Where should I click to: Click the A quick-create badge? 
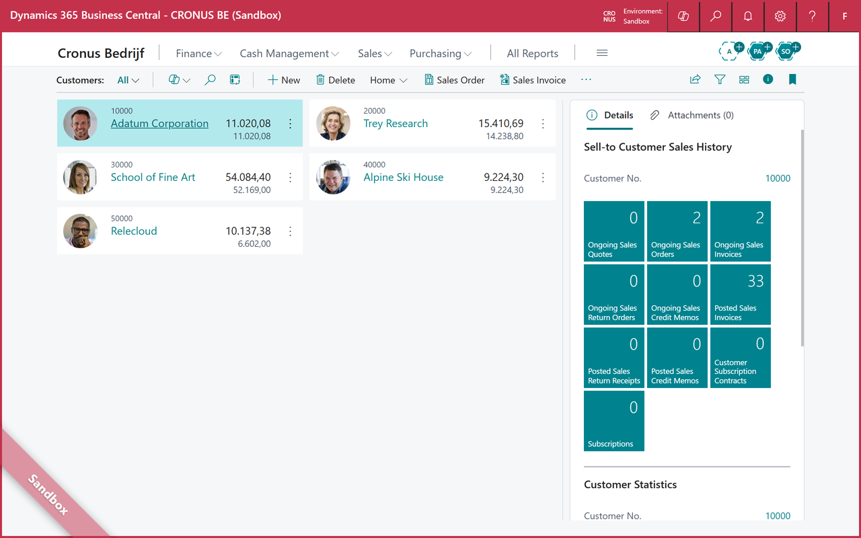(x=730, y=50)
